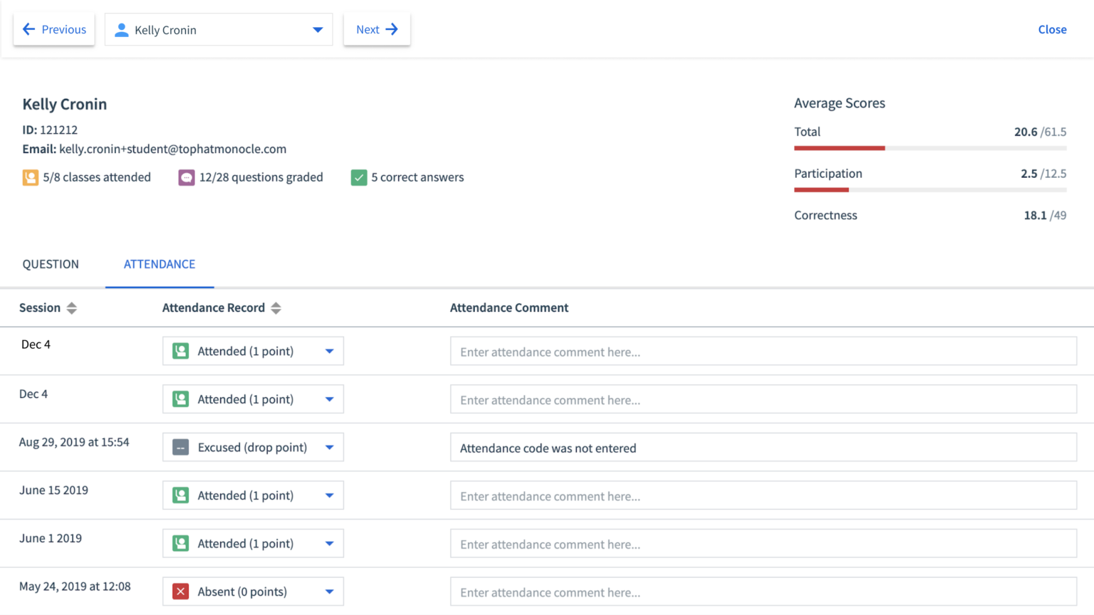Go to the Previous student
1094x615 pixels.
[x=54, y=29]
